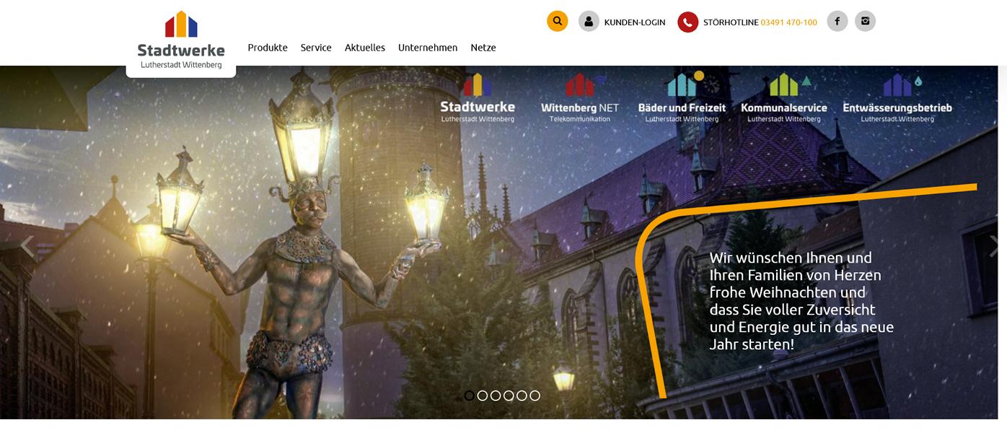Select the Wittenberg NET logo
1007x433 pixels.
(x=580, y=97)
